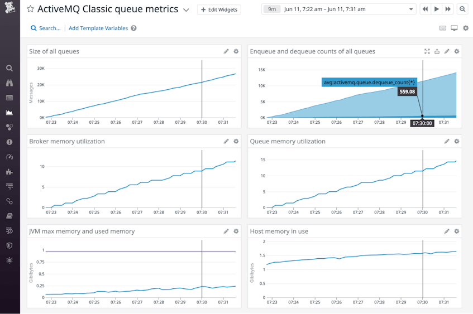
Task: Expand Enqueue and dequeue widget to fullscreen
Action: click(427, 51)
